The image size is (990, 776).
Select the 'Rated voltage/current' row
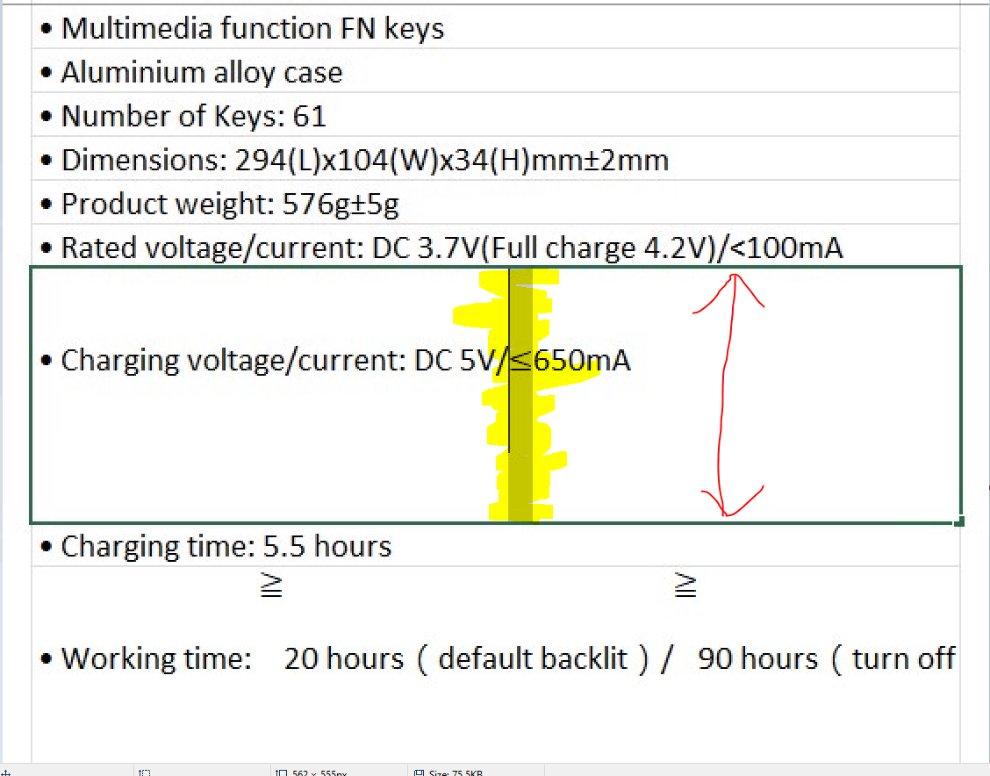pos(495,247)
